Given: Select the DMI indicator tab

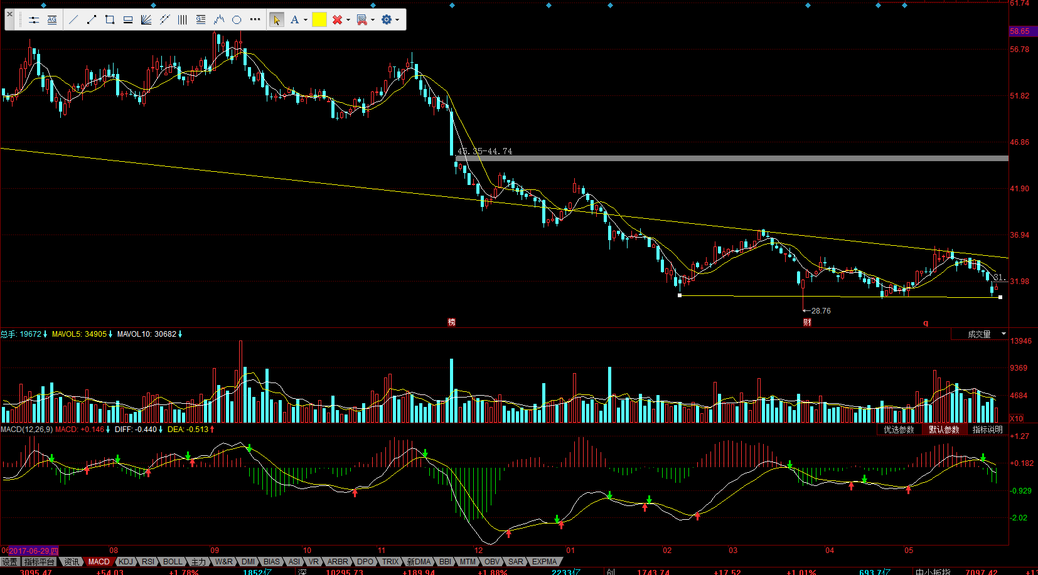Looking at the screenshot, I should [x=249, y=562].
